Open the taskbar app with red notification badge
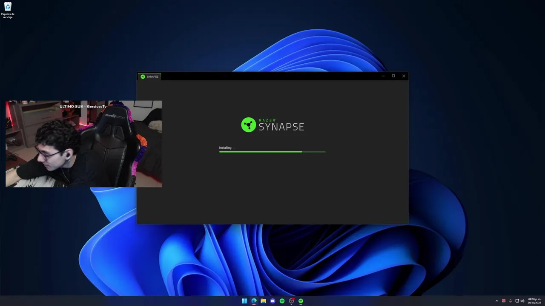 [292, 301]
